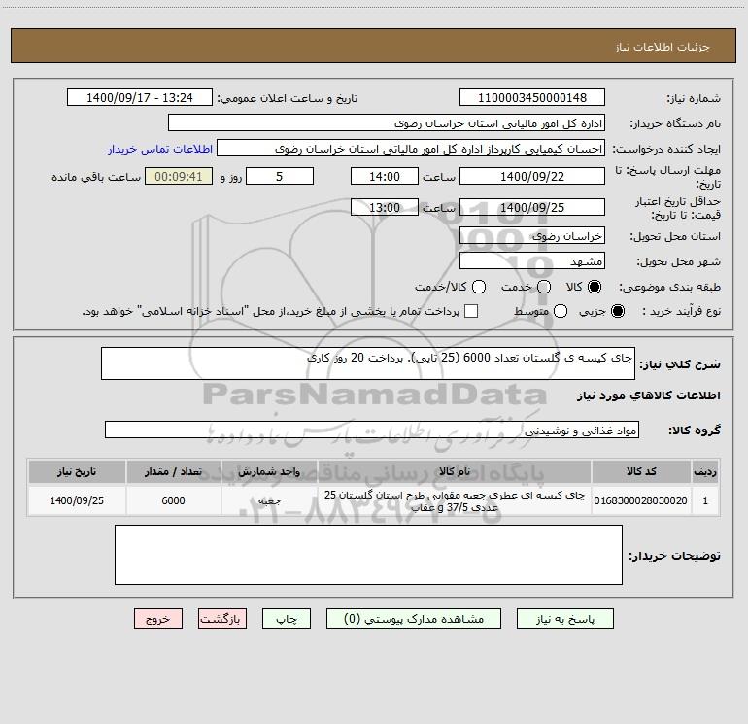
Task: Click the days remaining field showing 5
Action: 280,176
